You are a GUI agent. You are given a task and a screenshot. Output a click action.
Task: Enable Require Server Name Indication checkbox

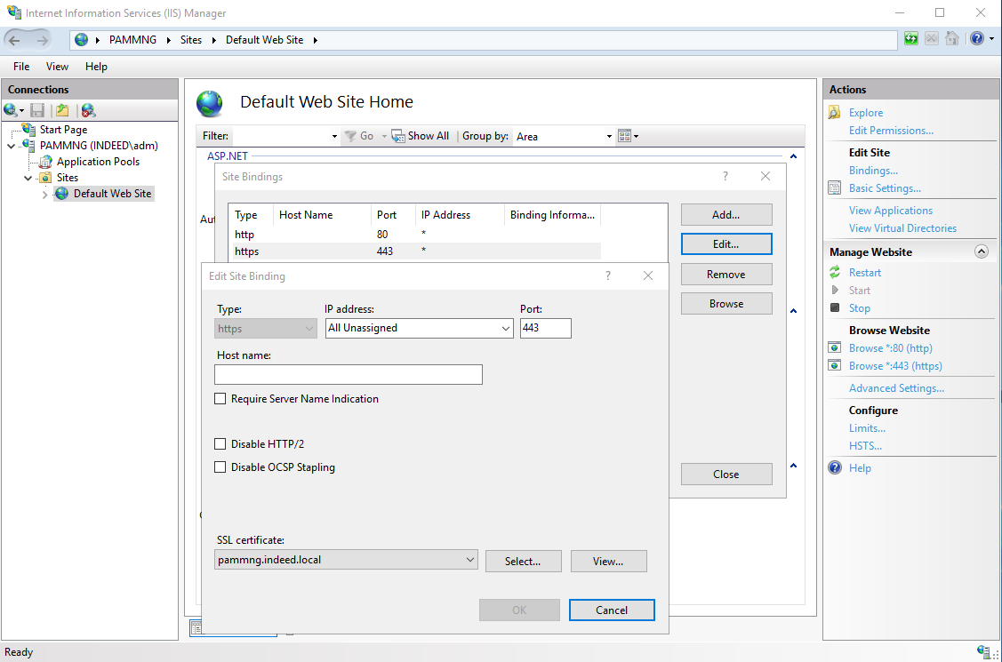(220, 399)
